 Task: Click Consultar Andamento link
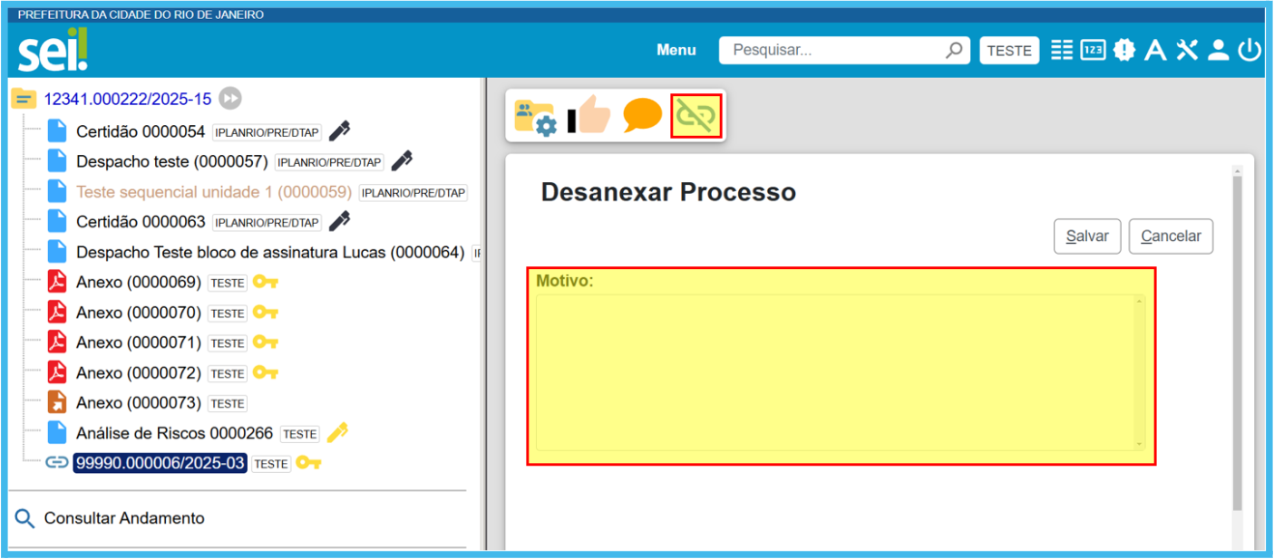pos(124,518)
